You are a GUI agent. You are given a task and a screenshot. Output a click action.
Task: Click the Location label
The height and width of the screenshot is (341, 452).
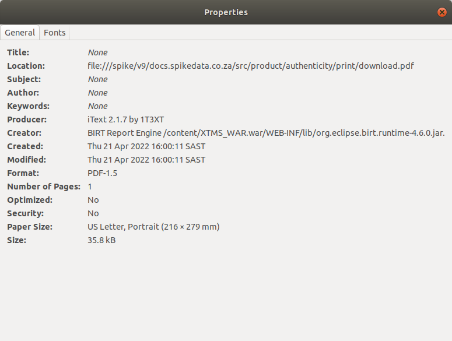(26, 66)
